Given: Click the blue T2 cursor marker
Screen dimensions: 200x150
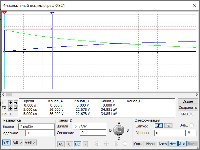Looking at the screenshot, I should (x=52, y=13).
